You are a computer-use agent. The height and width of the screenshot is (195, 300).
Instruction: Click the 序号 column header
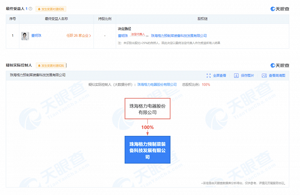tap(12, 19)
